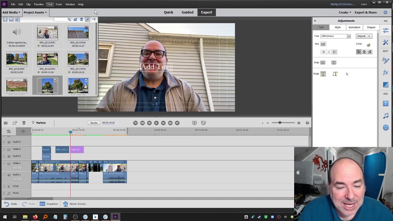393x221 pixels.
Task: Center text vertically using second Align icon
Action: pos(334,63)
